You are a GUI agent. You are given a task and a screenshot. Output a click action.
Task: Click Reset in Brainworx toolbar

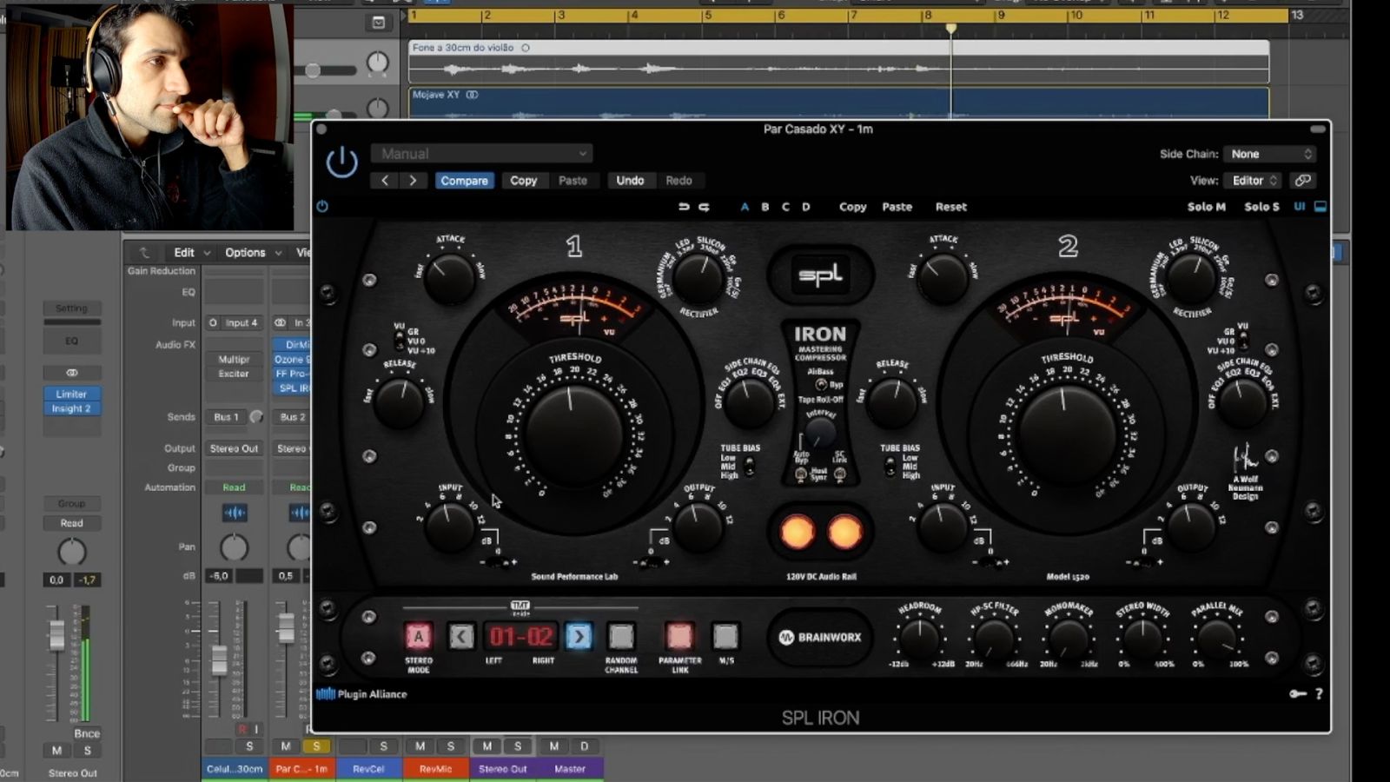[x=950, y=207]
